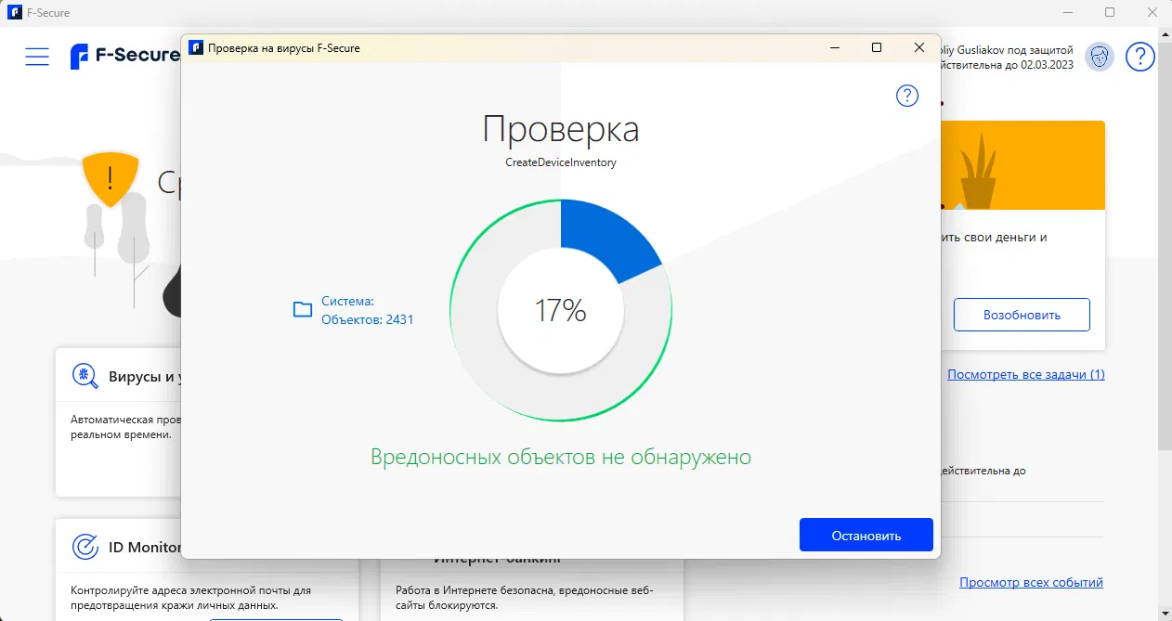Click the folder icon beside Система

(x=303, y=310)
